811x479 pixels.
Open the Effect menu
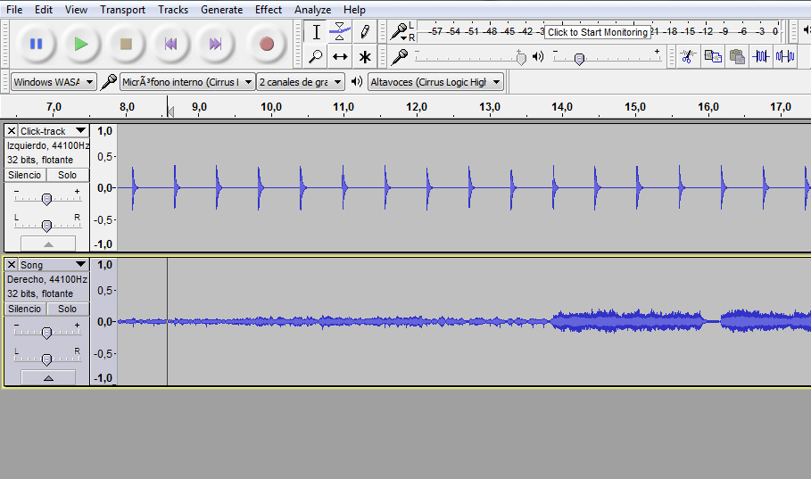269,9
